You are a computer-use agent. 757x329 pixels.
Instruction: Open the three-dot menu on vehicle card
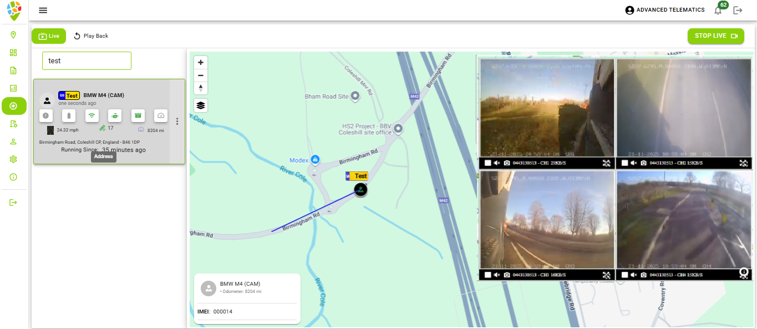click(177, 122)
